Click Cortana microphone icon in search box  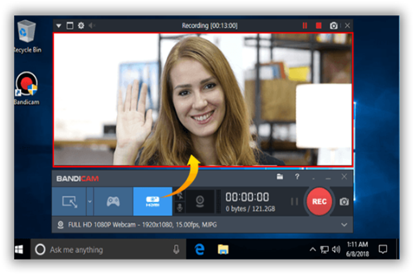click(x=176, y=249)
